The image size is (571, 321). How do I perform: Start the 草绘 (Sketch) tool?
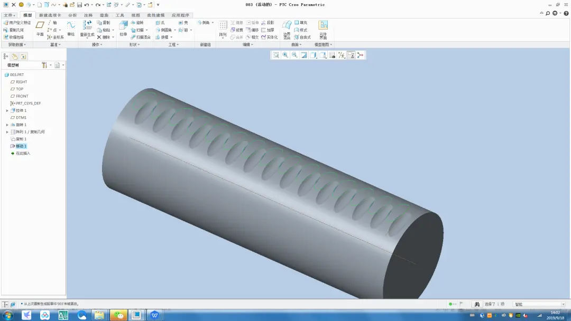click(x=71, y=29)
